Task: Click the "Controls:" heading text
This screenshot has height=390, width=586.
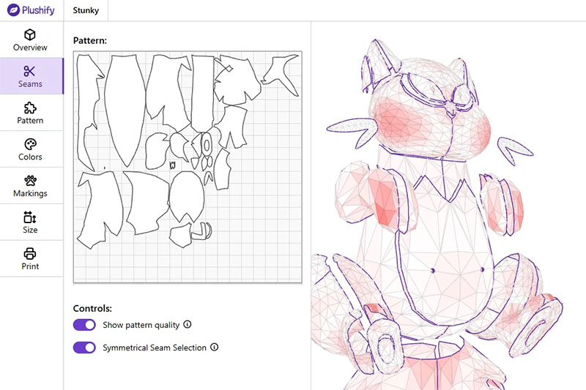Action: point(93,308)
